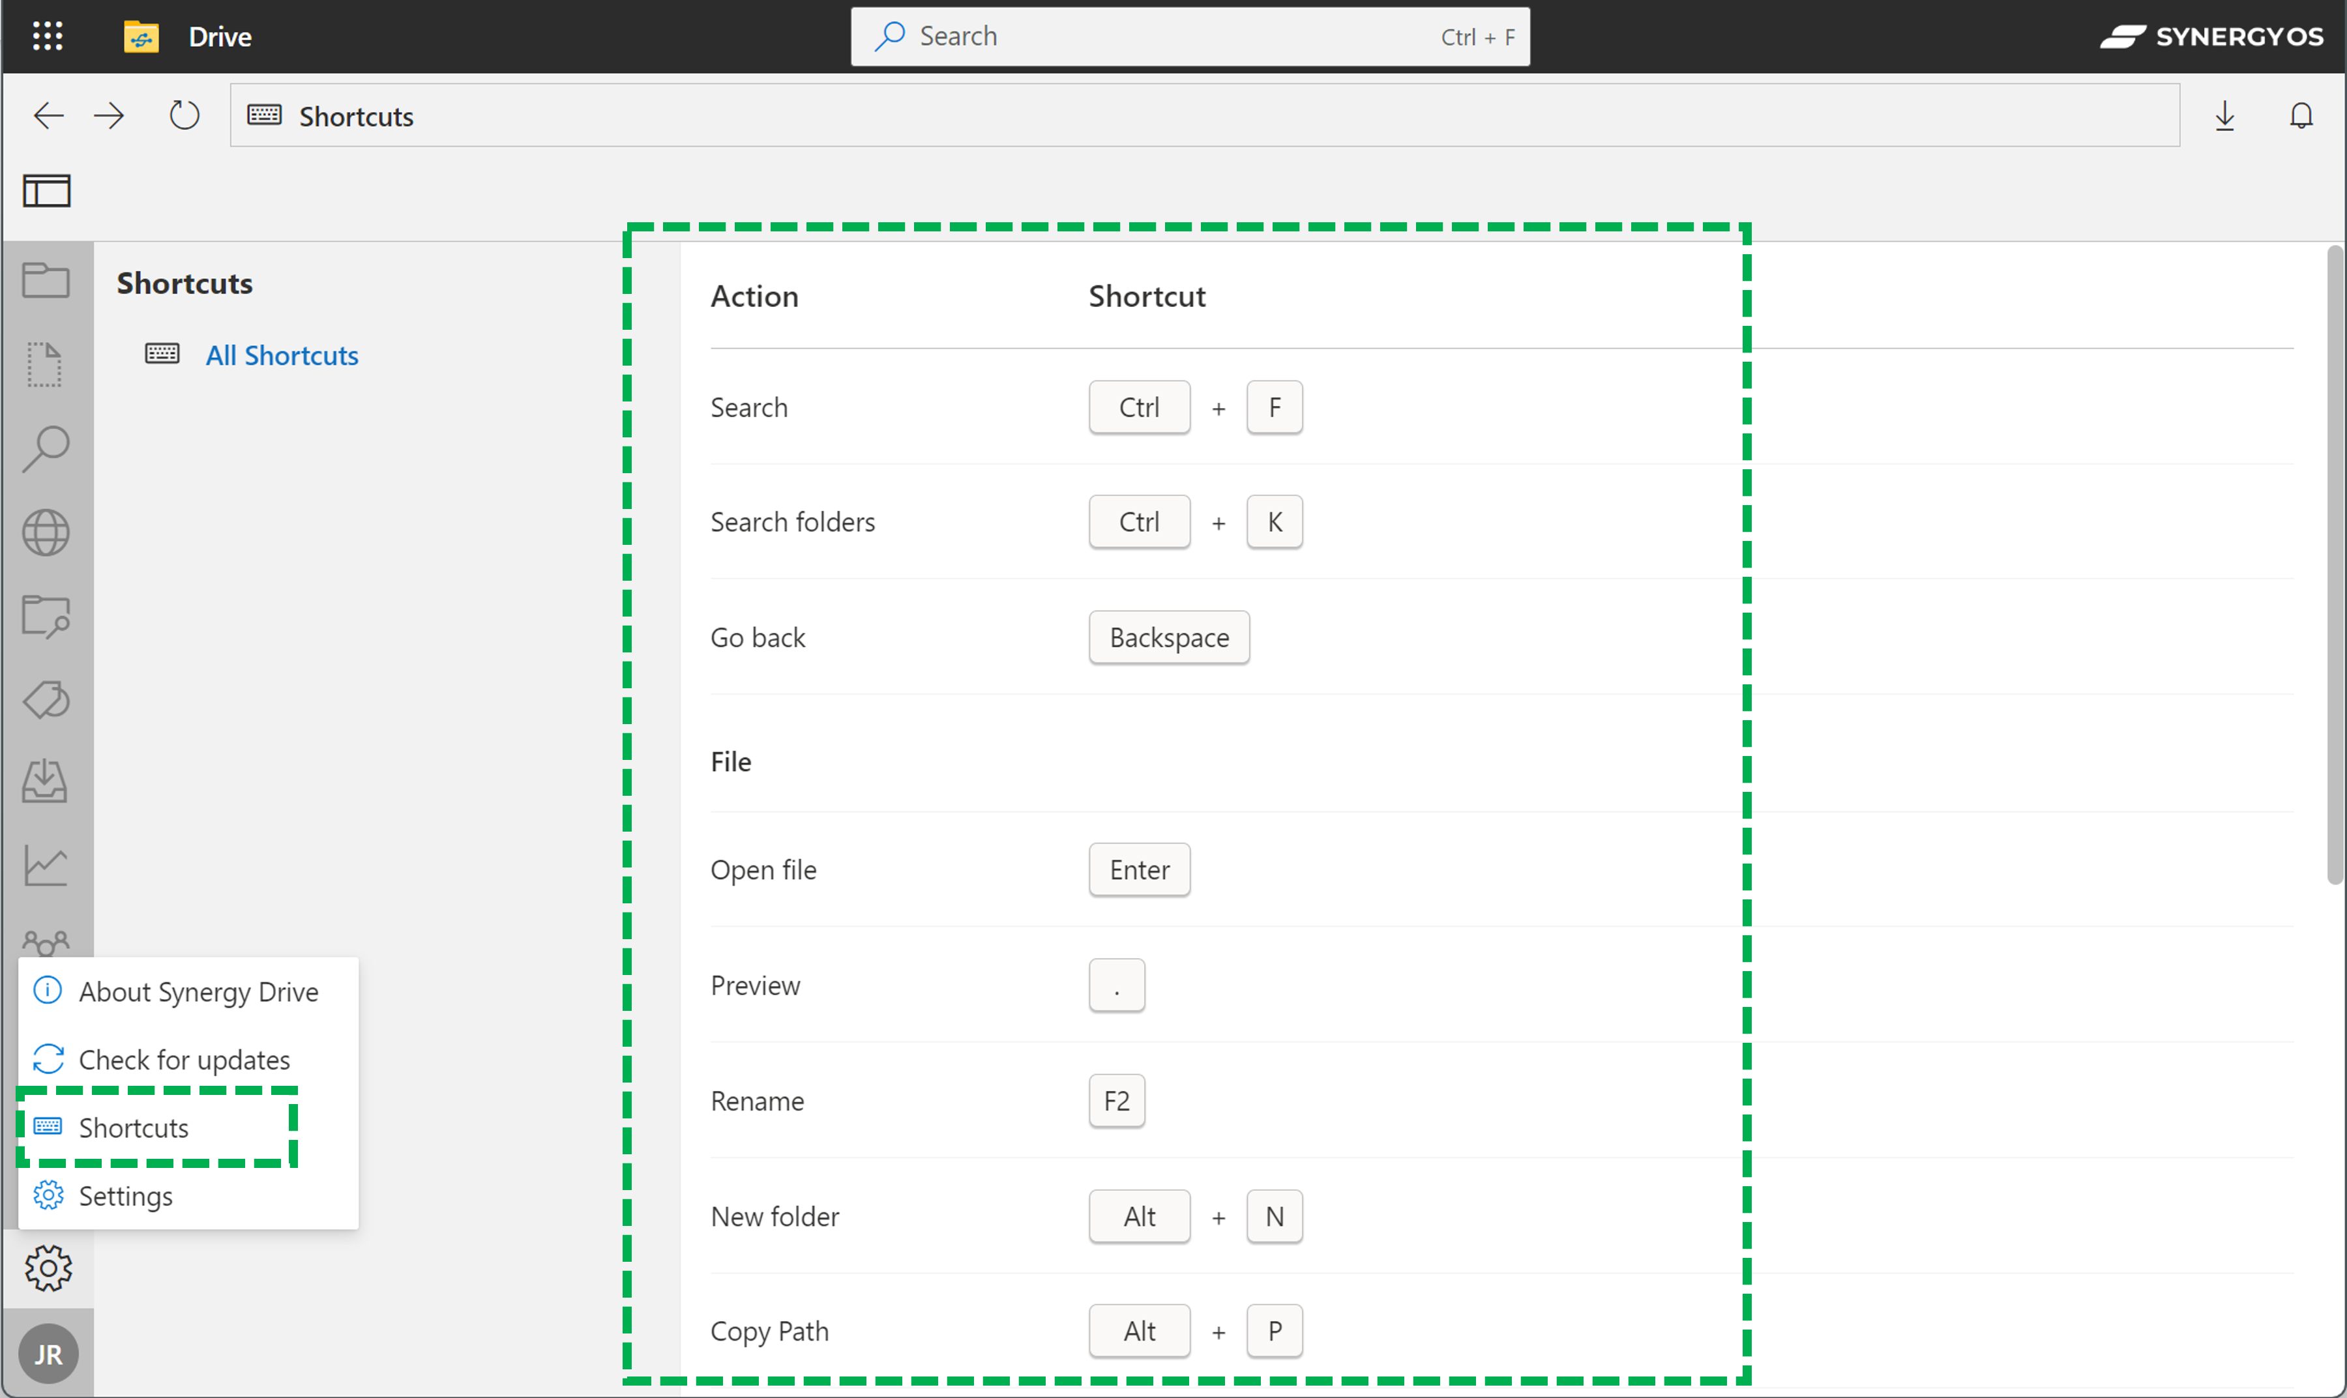2347x1398 pixels.
Task: Refresh the current page
Action: (184, 116)
